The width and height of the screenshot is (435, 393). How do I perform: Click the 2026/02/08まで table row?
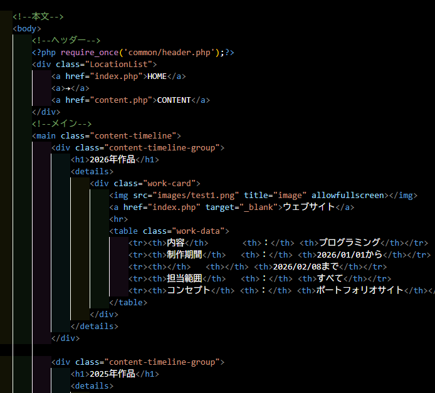coord(258,267)
